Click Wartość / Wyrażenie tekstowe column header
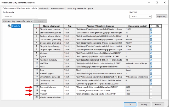169x107 pixels. click(x=100, y=26)
